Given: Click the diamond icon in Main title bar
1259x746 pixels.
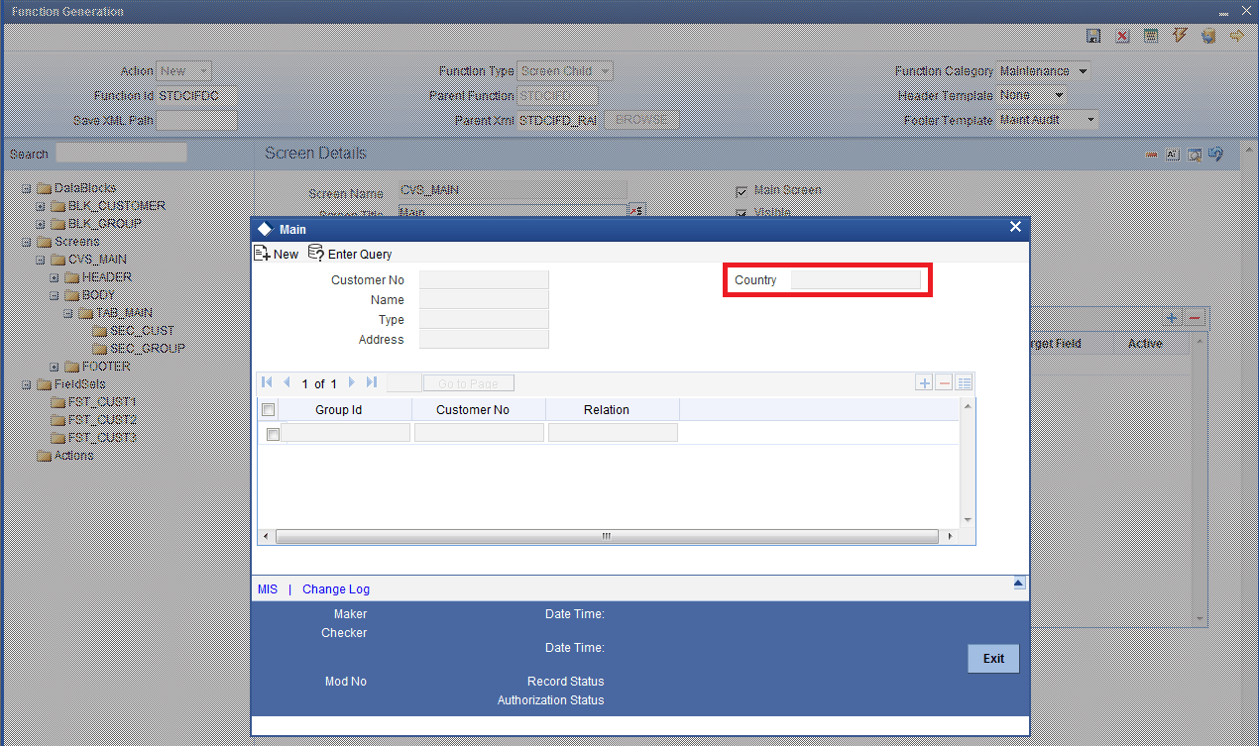Looking at the screenshot, I should pyautogui.click(x=265, y=229).
